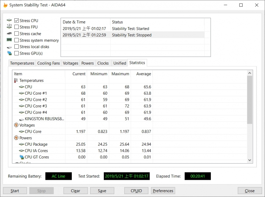Click the icon beside CPU IA Cores
This screenshot has width=265, height=197.
(21, 151)
